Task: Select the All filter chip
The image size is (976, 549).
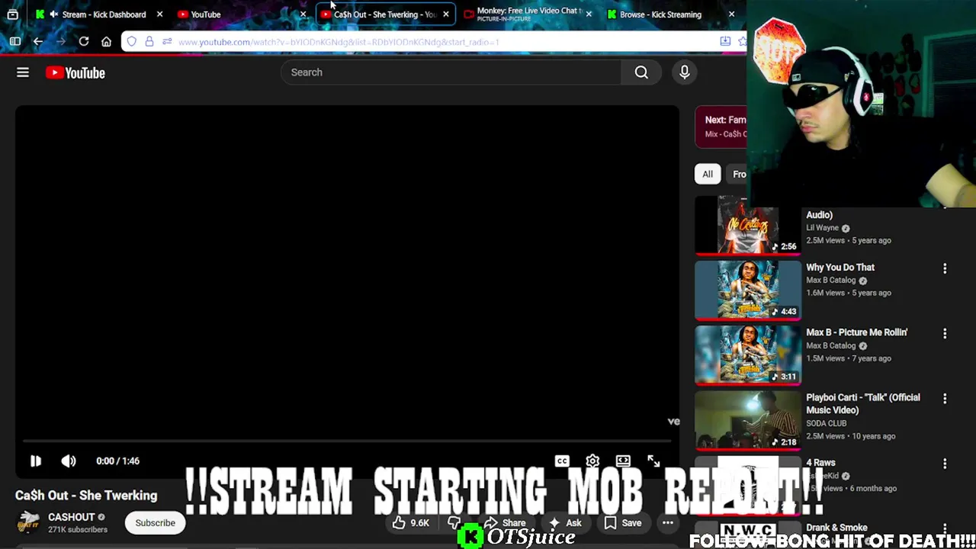Action: [708, 174]
